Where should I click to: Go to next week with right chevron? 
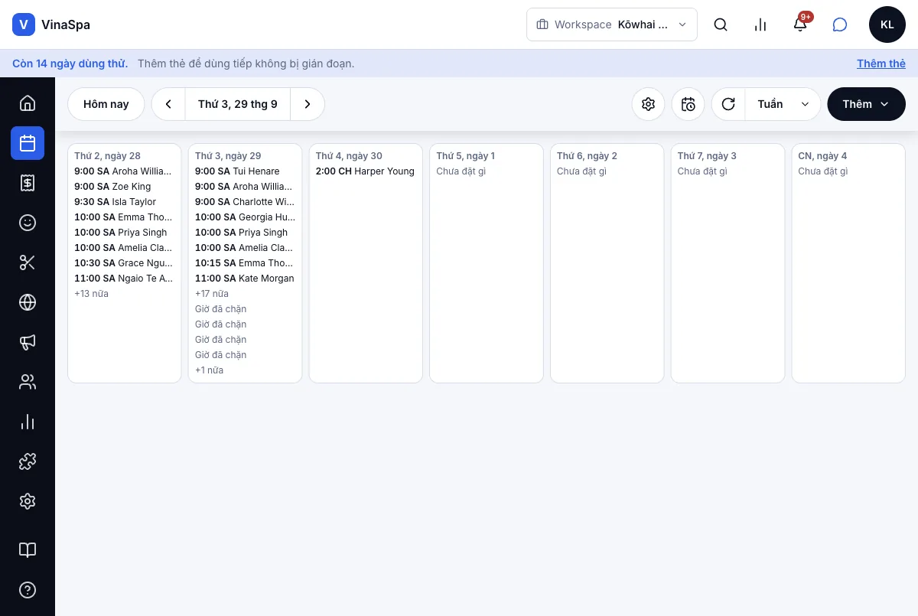(308, 104)
